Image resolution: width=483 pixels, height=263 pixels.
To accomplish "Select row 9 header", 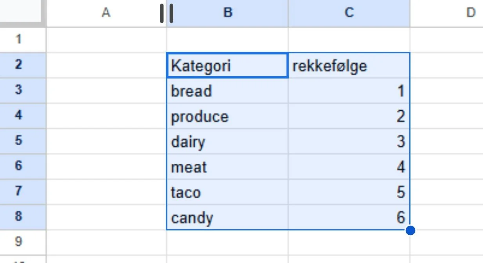I will coord(18,241).
